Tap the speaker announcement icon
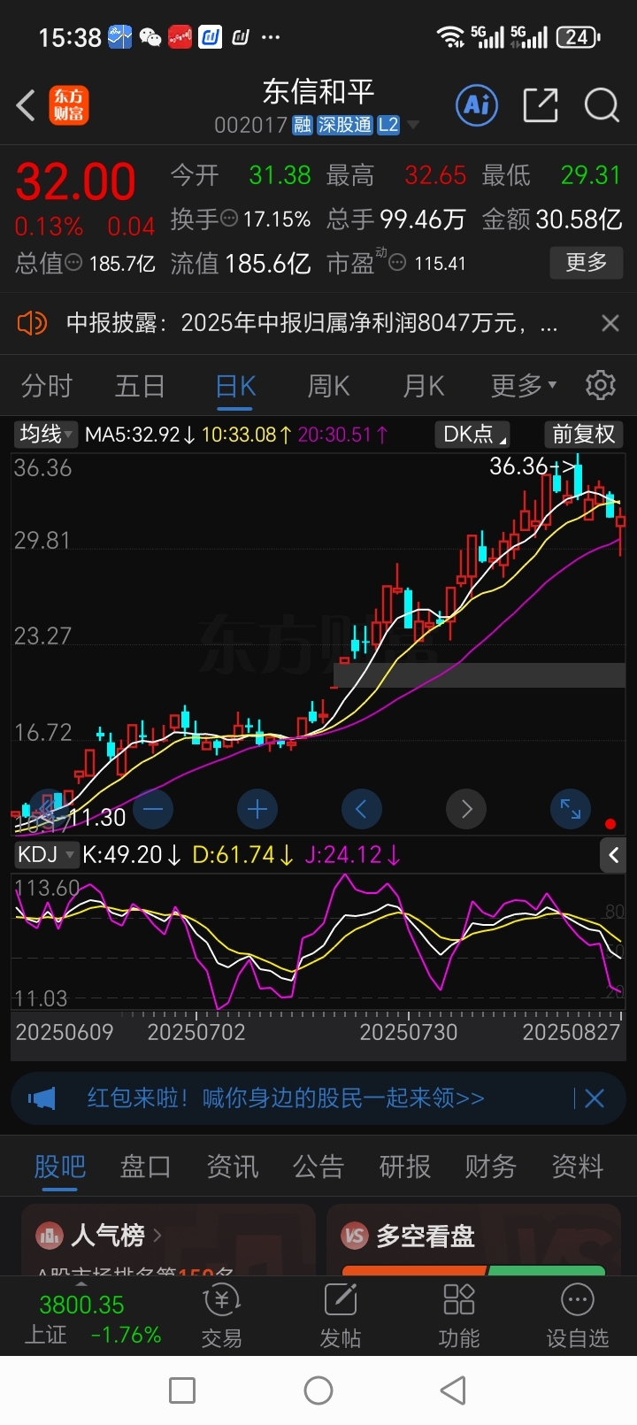 coord(32,323)
